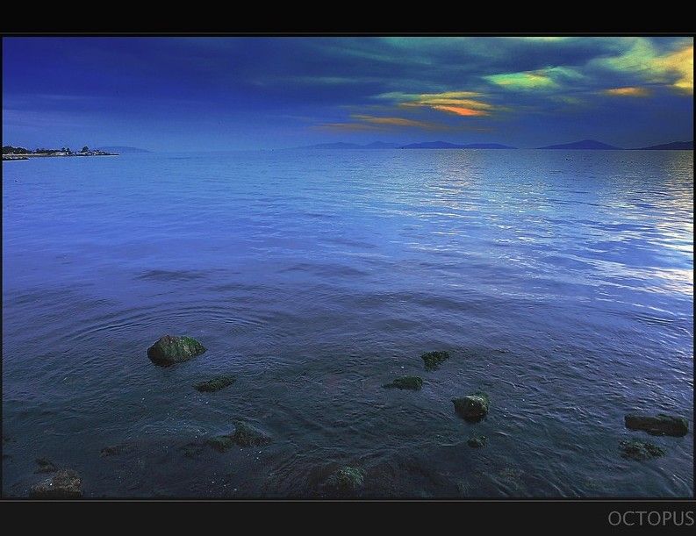Open the seascape photo thumbnail at its center
Image resolution: width=696 pixels, height=536 pixels.
pos(348,267)
